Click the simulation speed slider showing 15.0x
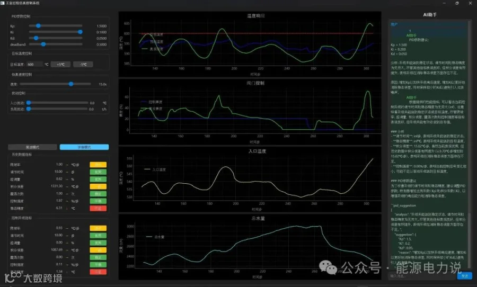 (x=55, y=84)
